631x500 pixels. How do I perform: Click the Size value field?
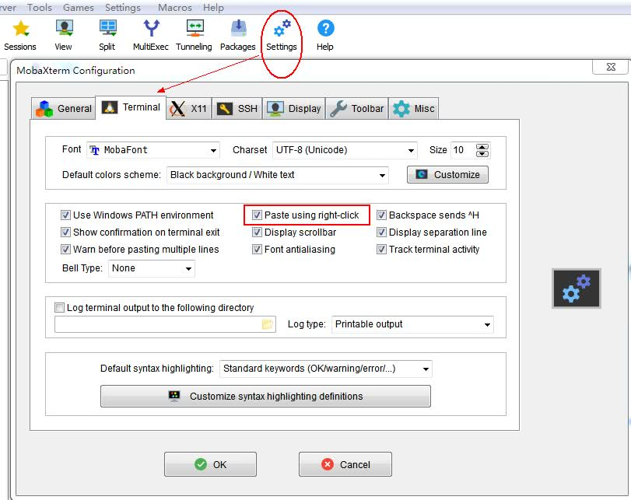pyautogui.click(x=463, y=150)
